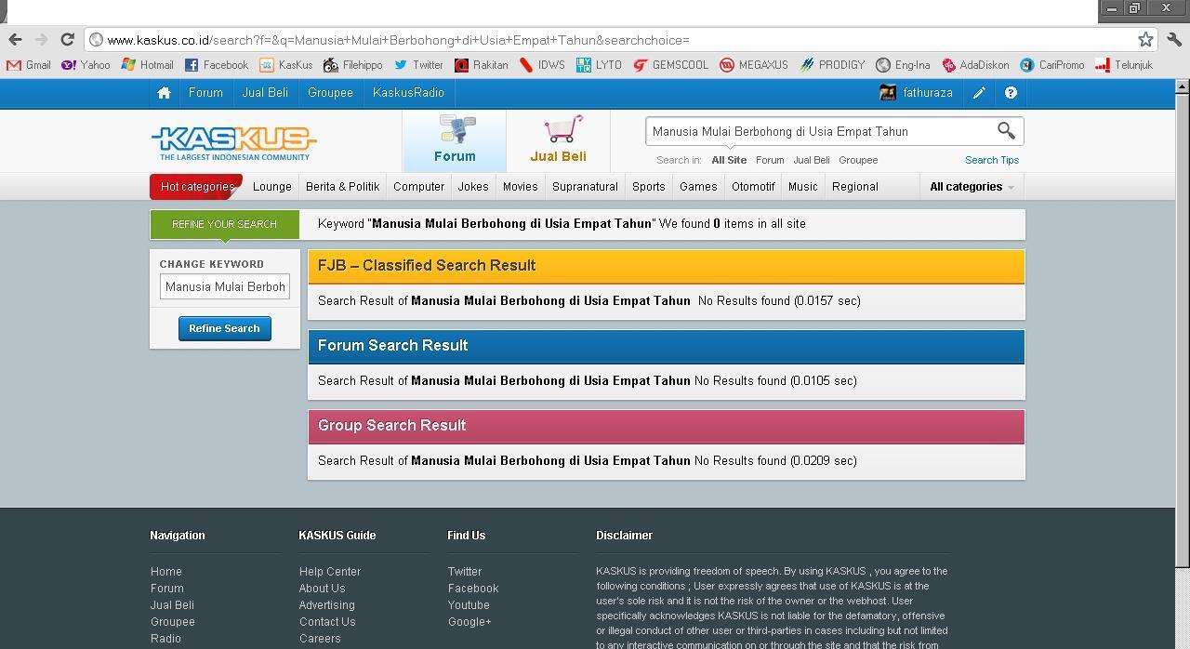Click the Hot categories label
The width and height of the screenshot is (1190, 649).
[196, 187]
